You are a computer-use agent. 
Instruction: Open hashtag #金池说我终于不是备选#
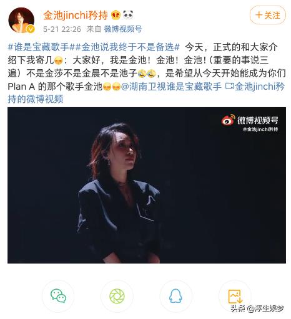click(127, 47)
